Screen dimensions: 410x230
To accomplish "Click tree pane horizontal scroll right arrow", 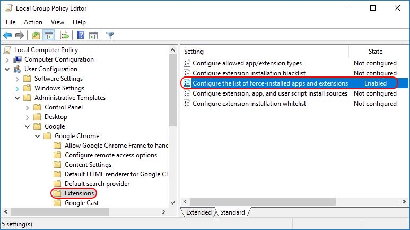I will coord(164,211).
